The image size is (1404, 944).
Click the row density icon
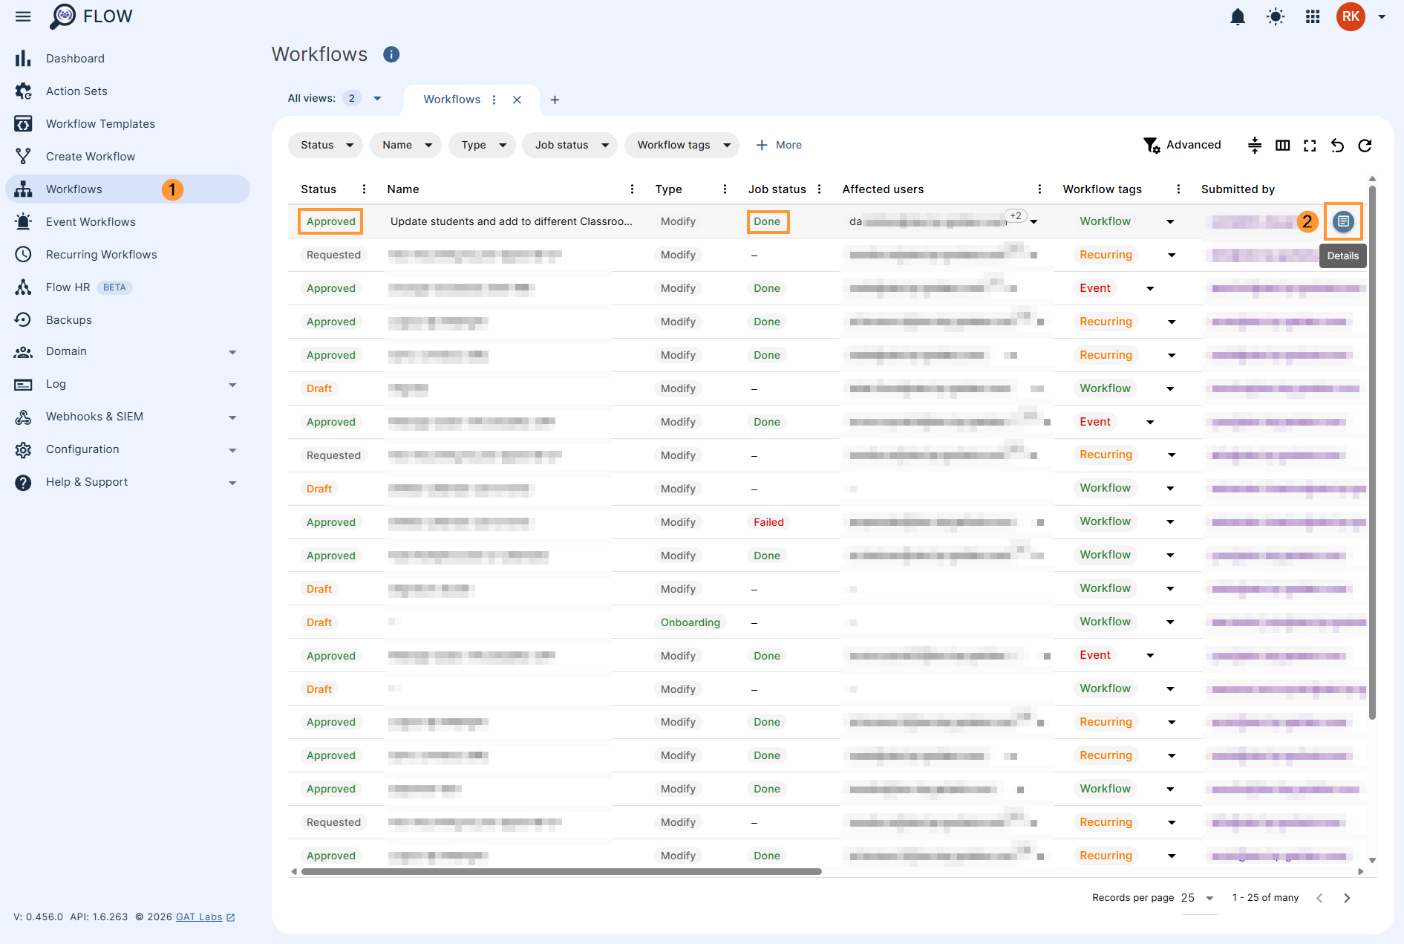coord(1255,146)
